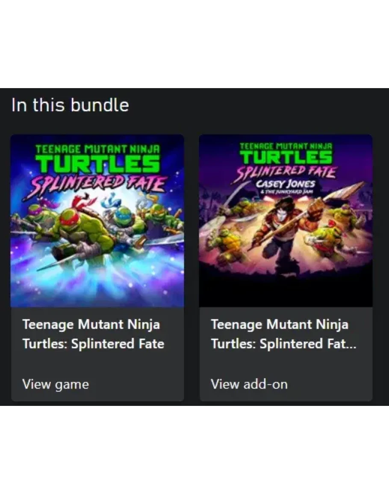Click the "Casey Jones" logo text on add-on art
The width and height of the screenshot is (389, 494).
pos(286,184)
